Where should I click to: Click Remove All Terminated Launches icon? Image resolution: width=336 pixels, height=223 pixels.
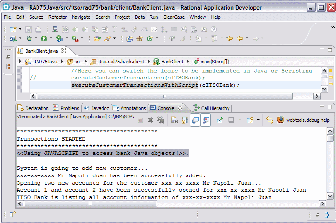click(x=160, y=120)
